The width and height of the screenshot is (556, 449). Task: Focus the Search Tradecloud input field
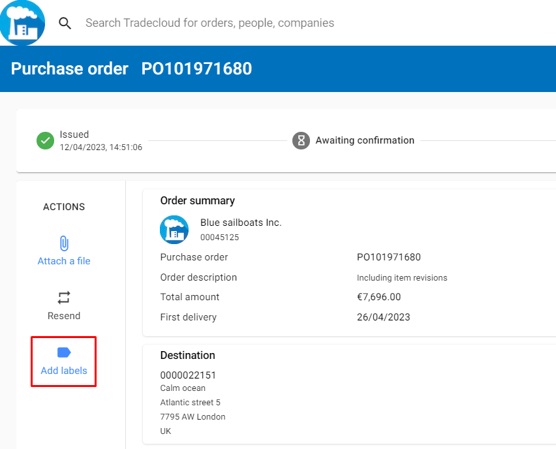point(209,23)
